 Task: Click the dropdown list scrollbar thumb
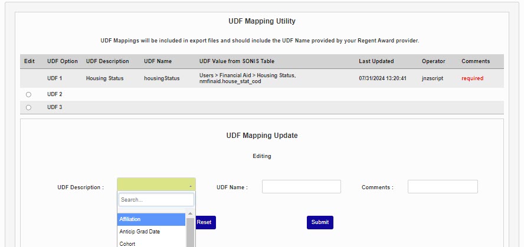190,233
